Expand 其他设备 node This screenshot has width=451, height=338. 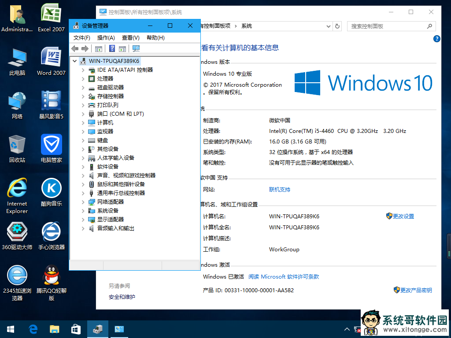coord(83,149)
